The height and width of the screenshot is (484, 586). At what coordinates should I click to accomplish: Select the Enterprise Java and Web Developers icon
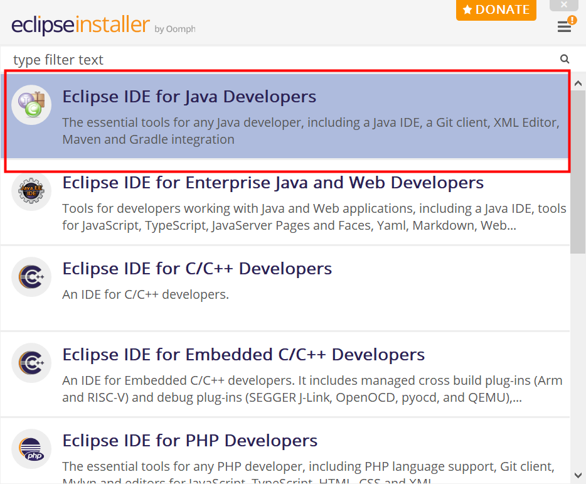pyautogui.click(x=31, y=190)
